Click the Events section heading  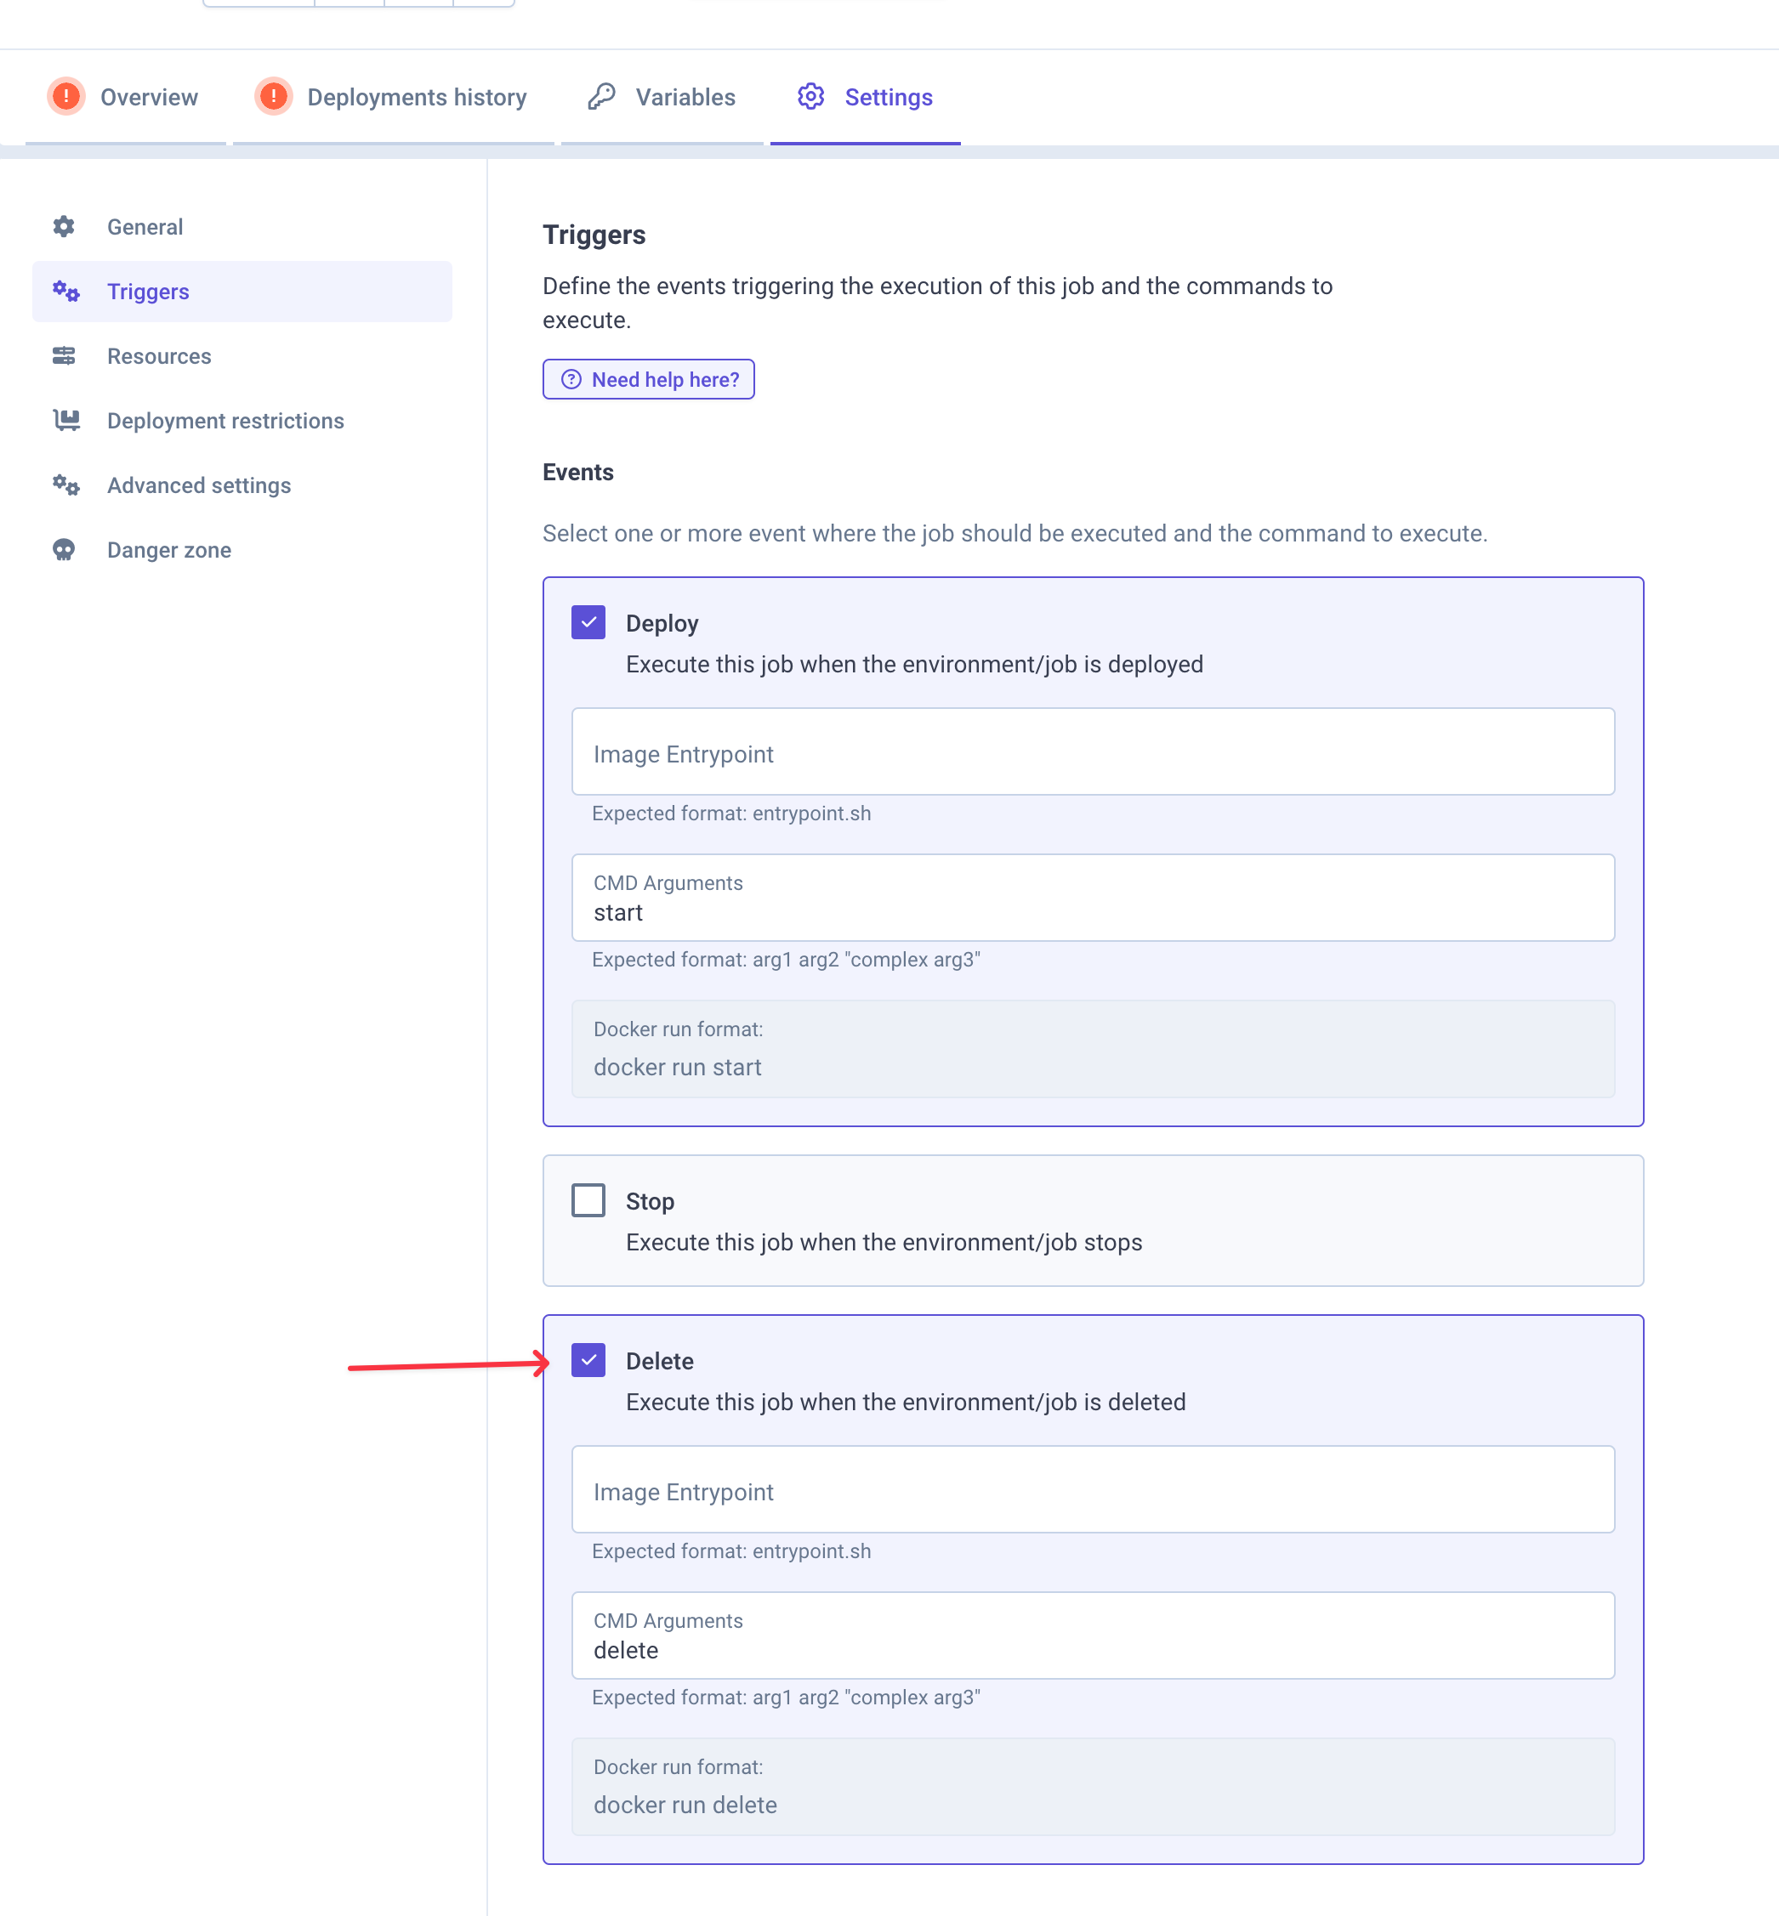(577, 473)
